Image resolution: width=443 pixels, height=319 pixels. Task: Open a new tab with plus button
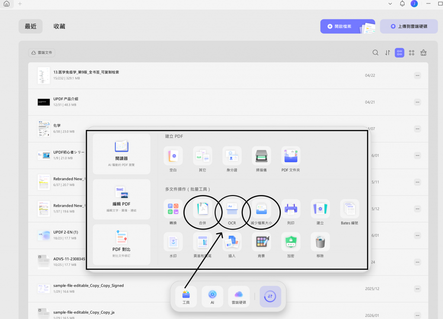(20, 4)
